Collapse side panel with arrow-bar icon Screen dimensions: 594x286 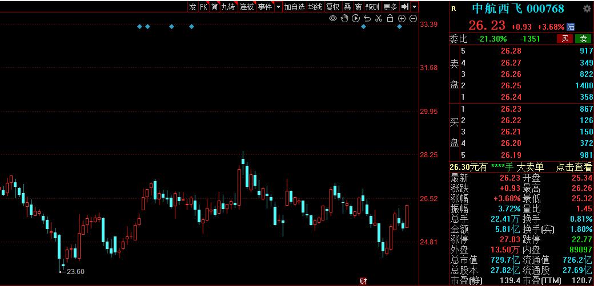click(x=405, y=7)
